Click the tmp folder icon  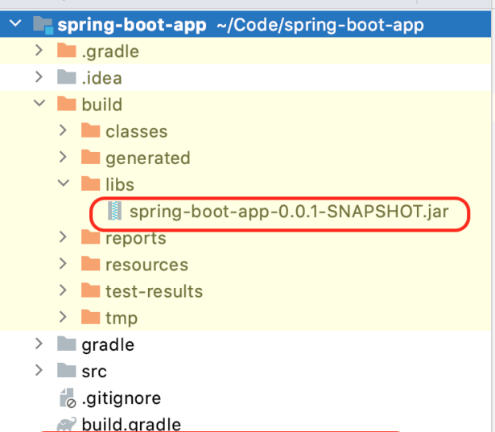pos(91,317)
